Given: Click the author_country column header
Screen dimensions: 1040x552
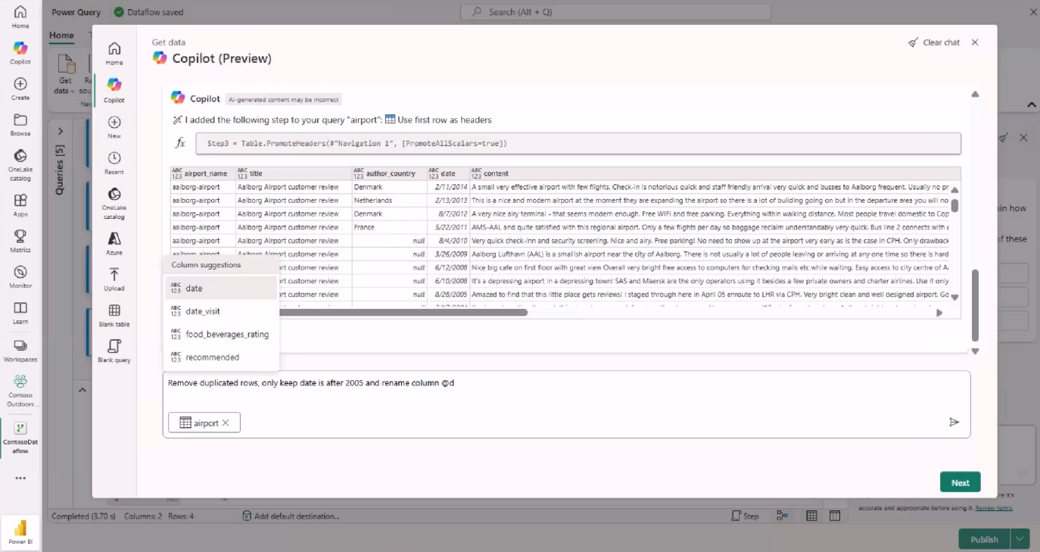Looking at the screenshot, I should click(x=390, y=173).
